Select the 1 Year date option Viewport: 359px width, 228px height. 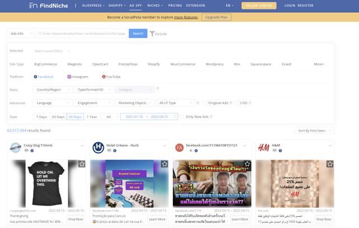pos(92,117)
